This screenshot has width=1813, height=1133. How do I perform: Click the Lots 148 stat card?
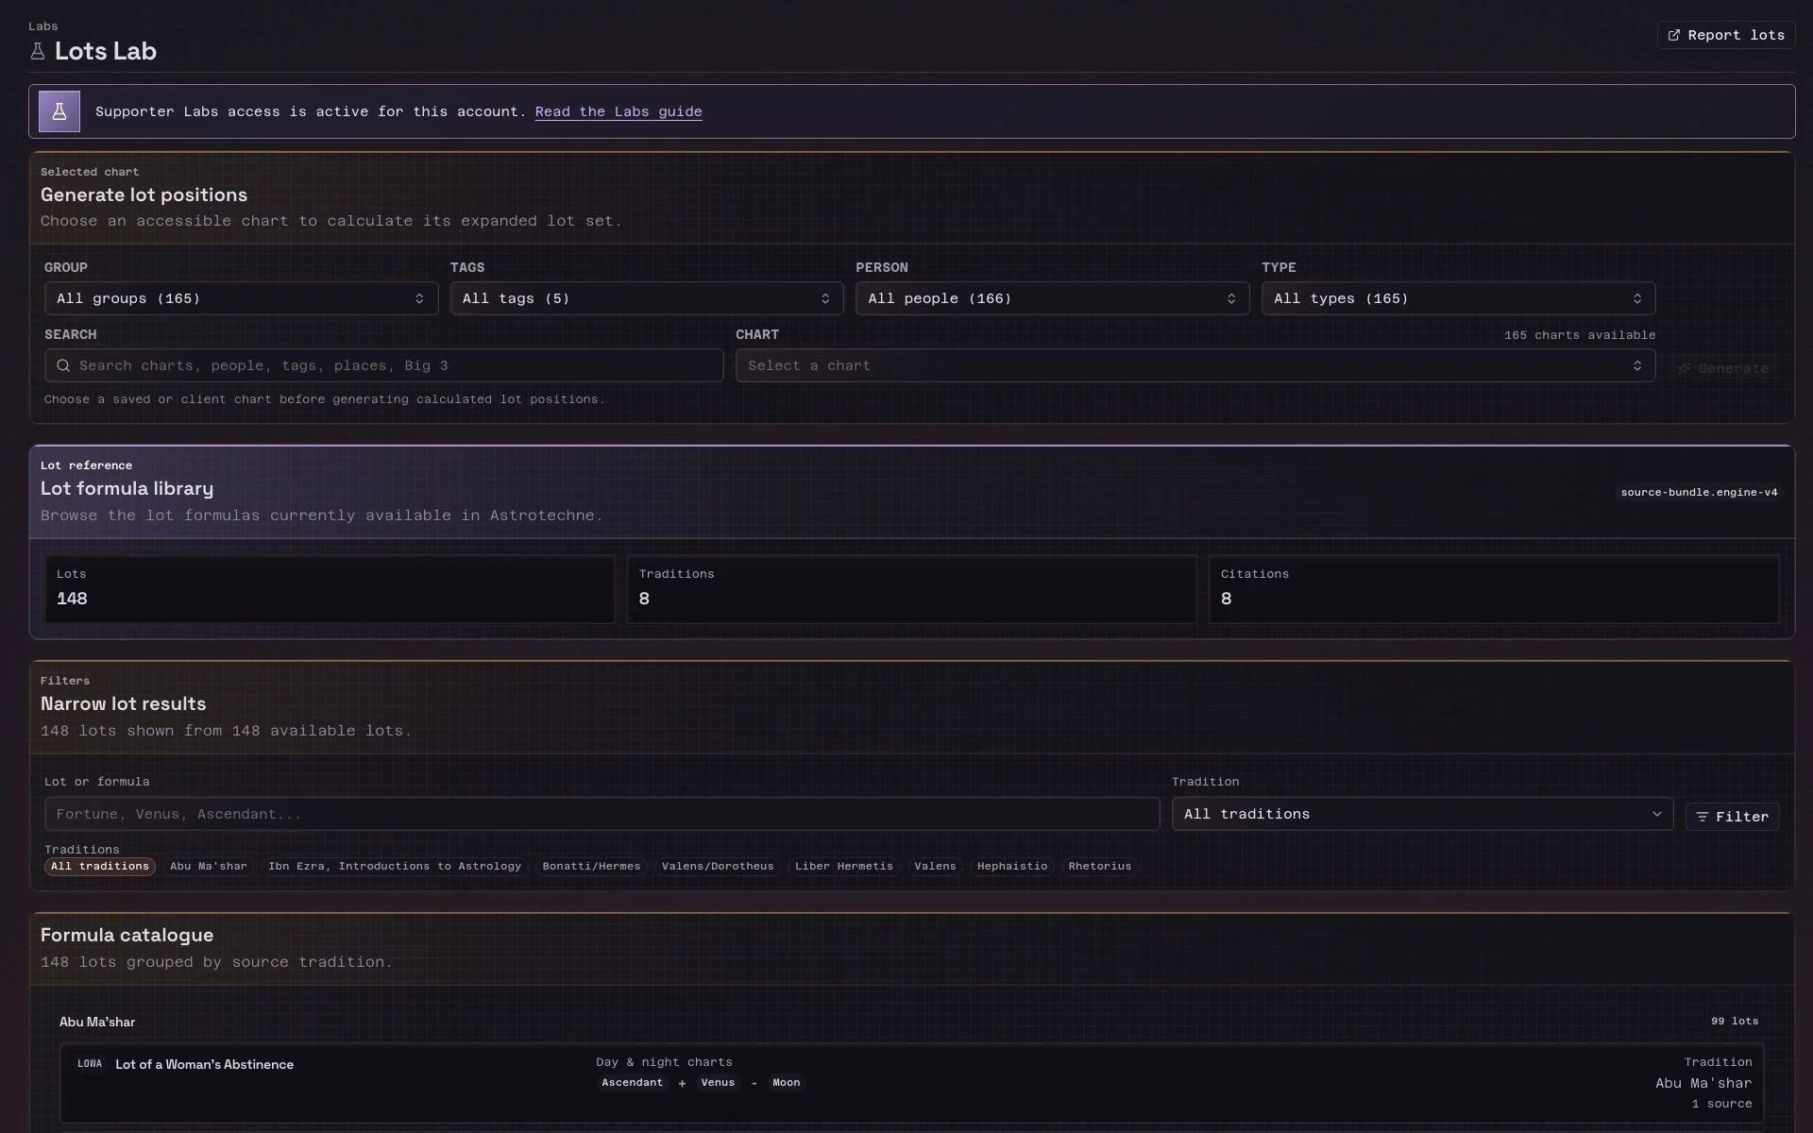coord(330,589)
